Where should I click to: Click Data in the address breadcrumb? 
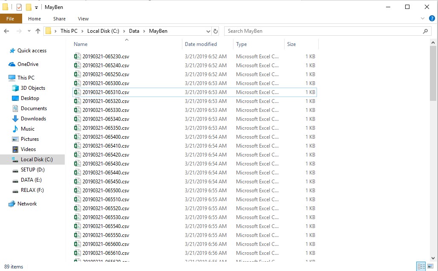(x=134, y=31)
